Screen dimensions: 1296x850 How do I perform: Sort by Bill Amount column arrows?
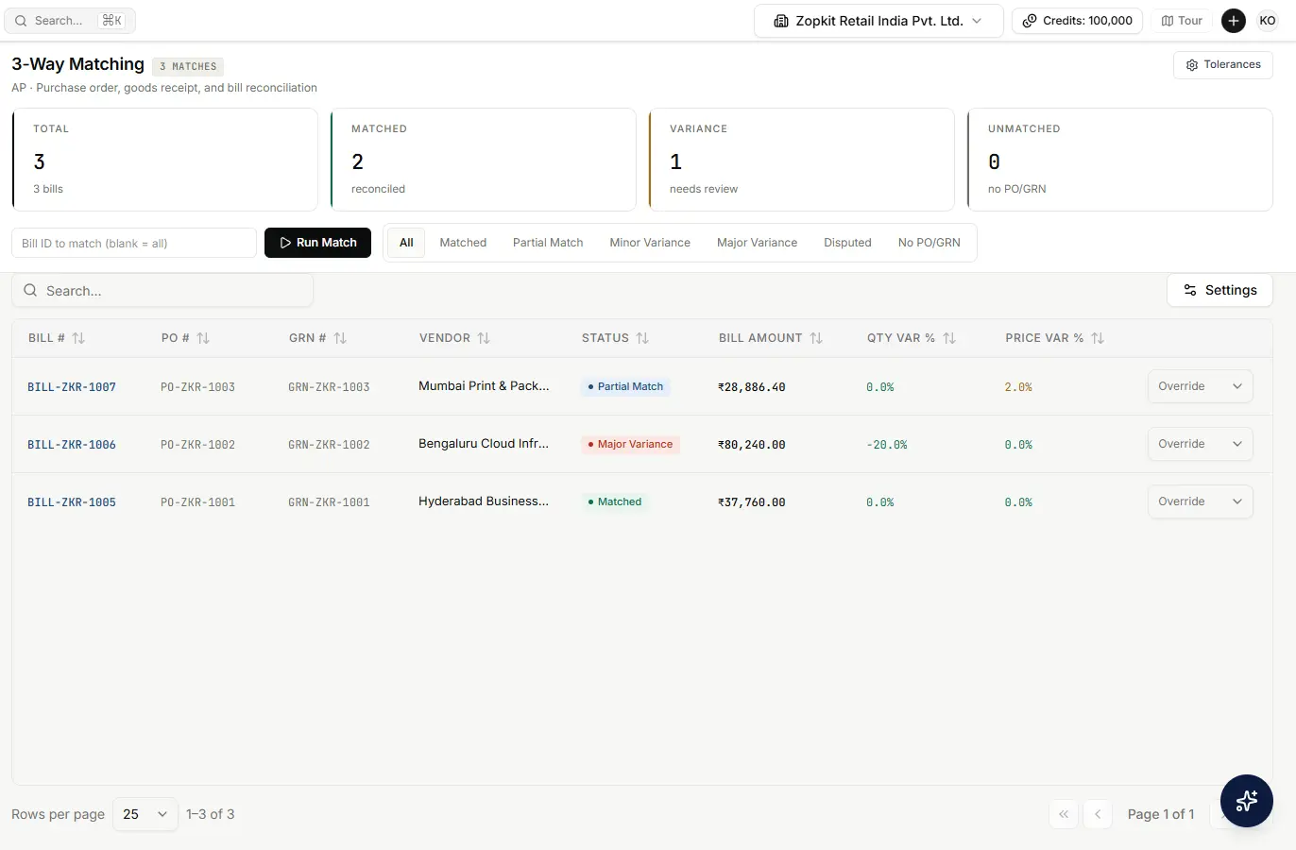click(x=816, y=338)
